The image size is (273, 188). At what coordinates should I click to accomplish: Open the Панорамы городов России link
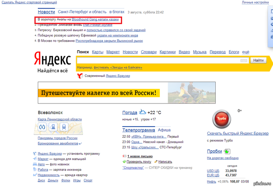58,138
